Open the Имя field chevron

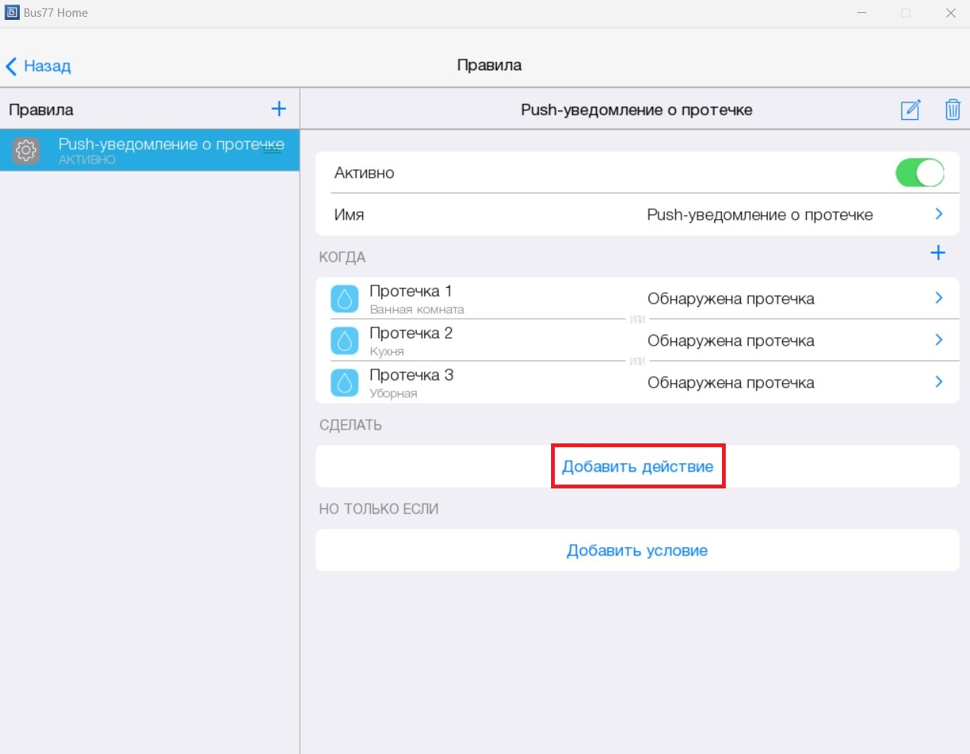coord(939,214)
